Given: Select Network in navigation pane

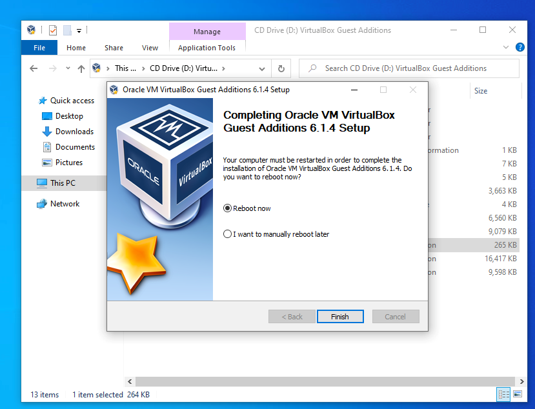Looking at the screenshot, I should point(65,204).
